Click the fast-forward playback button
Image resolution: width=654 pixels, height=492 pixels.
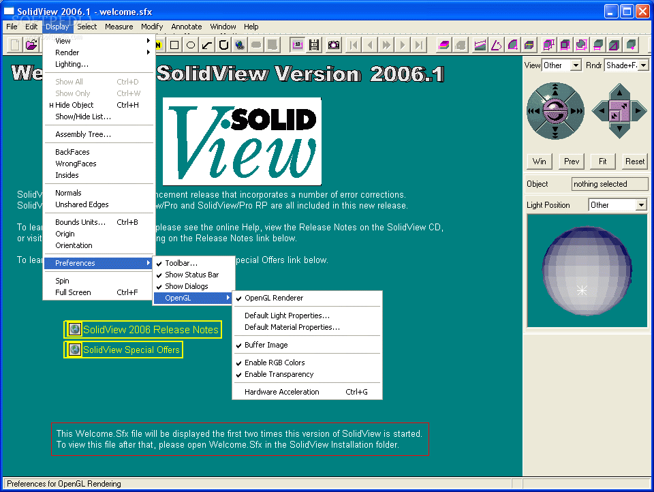386,45
